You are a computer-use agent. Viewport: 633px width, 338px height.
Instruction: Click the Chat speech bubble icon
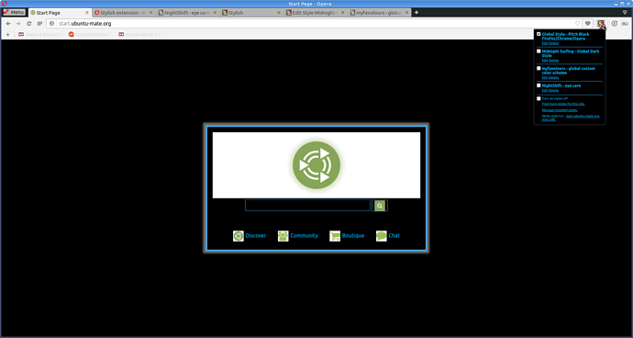[x=382, y=236]
